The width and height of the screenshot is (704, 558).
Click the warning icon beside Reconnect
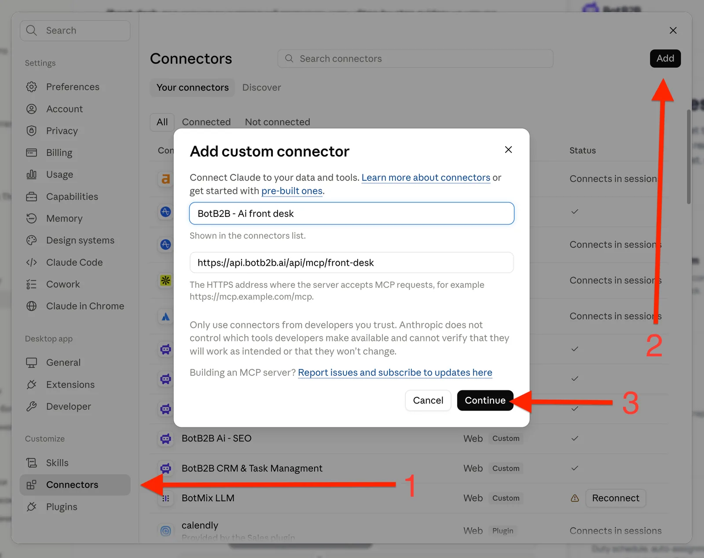(575, 498)
